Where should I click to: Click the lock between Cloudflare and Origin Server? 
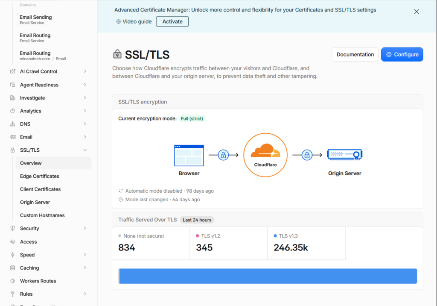(307, 155)
